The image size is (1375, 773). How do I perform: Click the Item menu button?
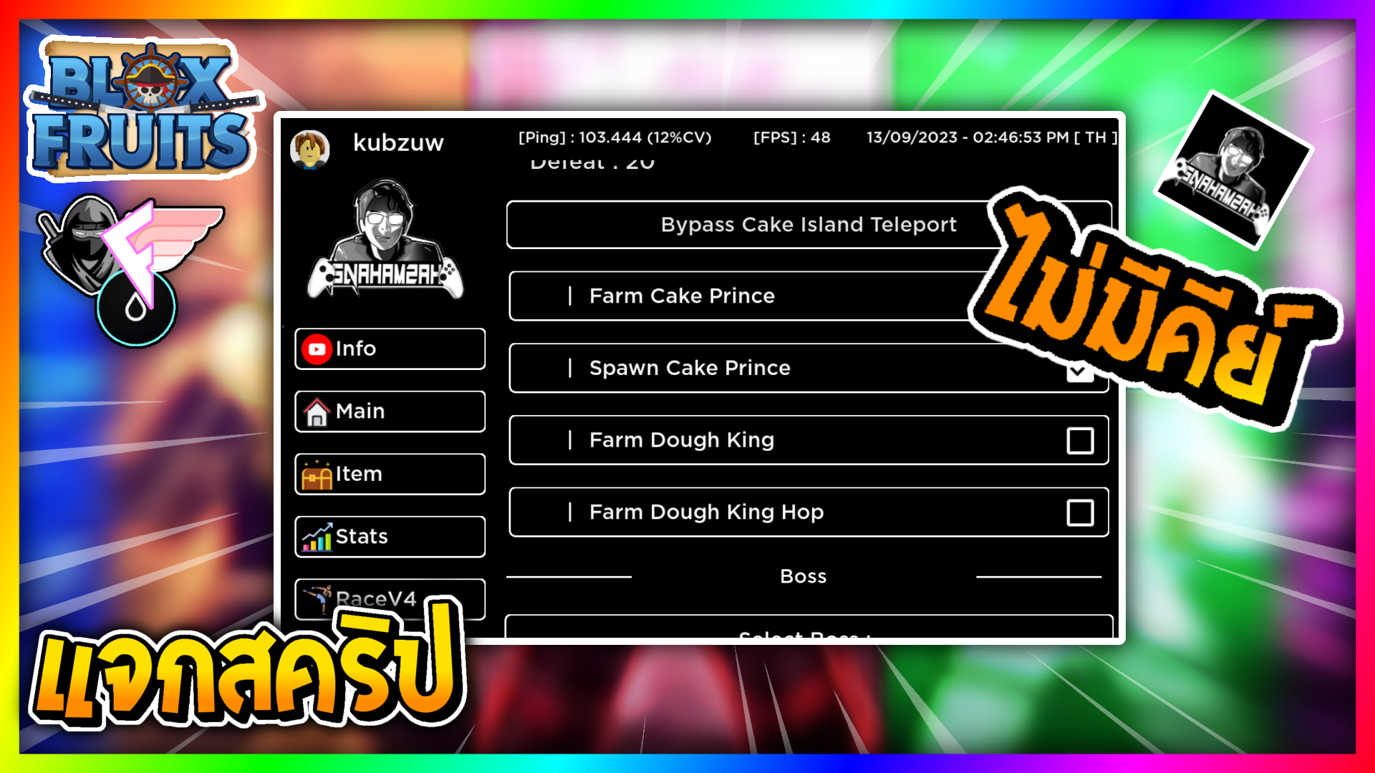(x=390, y=473)
